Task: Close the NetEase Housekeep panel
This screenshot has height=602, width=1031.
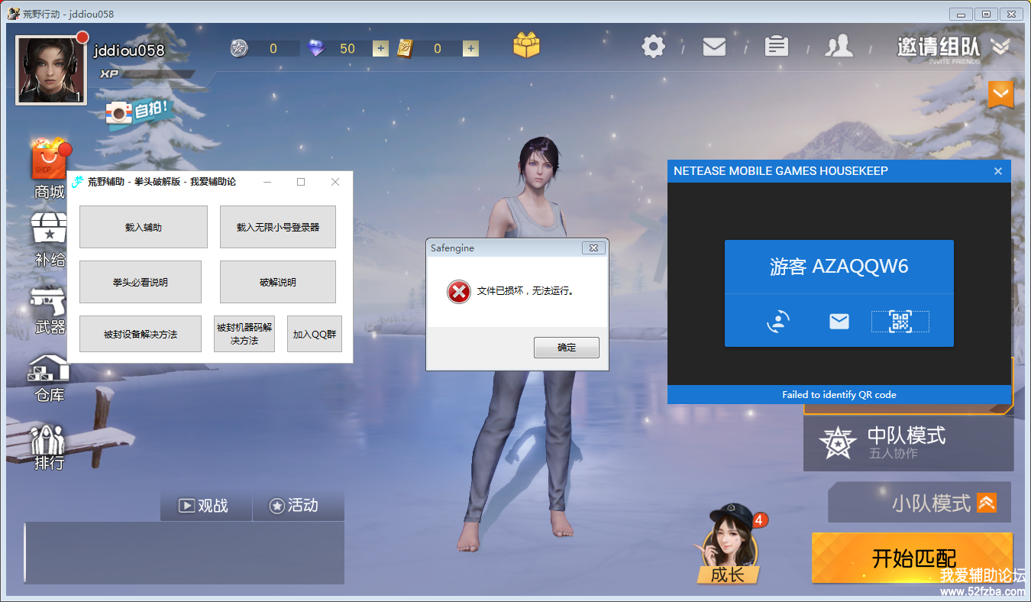Action: click(x=997, y=171)
